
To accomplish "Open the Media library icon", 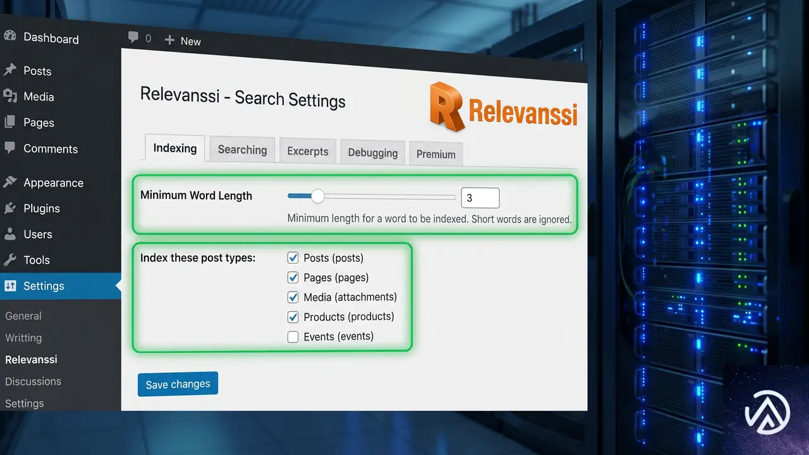I will click(x=9, y=96).
